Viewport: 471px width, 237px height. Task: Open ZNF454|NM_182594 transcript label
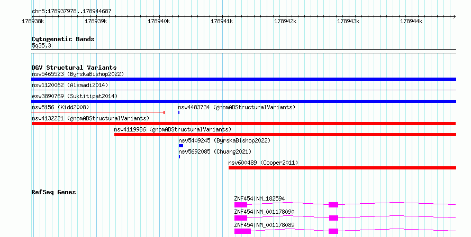coord(259,198)
